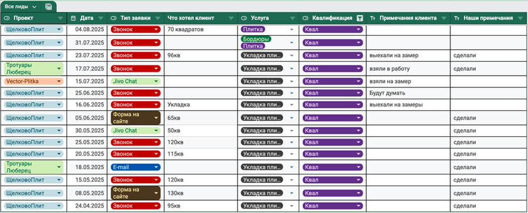
Task: Click the 70 квадратов cell
Action: pyautogui.click(x=201, y=29)
